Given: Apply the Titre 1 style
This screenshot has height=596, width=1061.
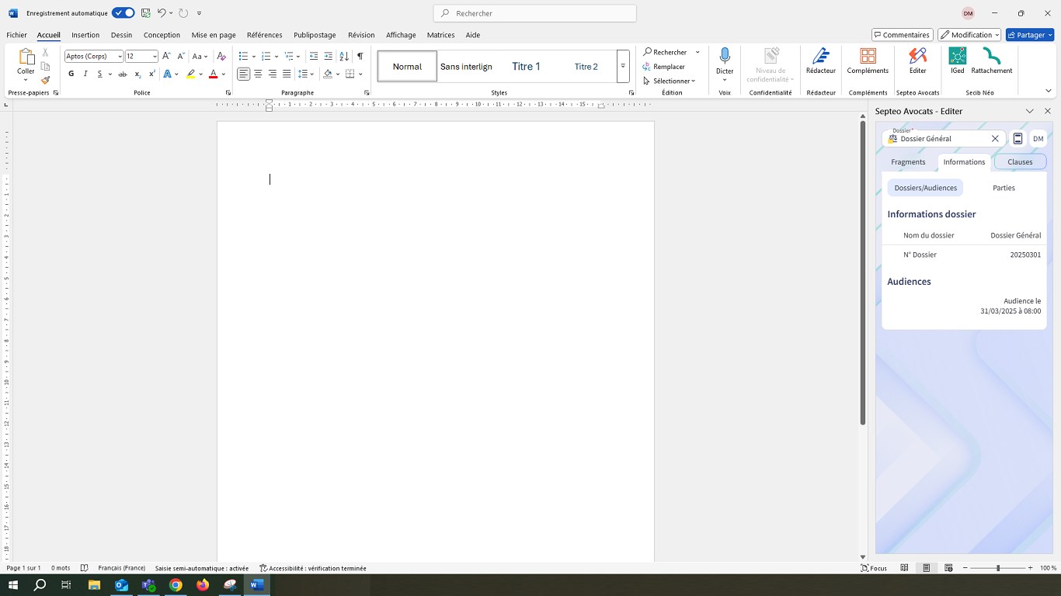Looking at the screenshot, I should tap(526, 67).
